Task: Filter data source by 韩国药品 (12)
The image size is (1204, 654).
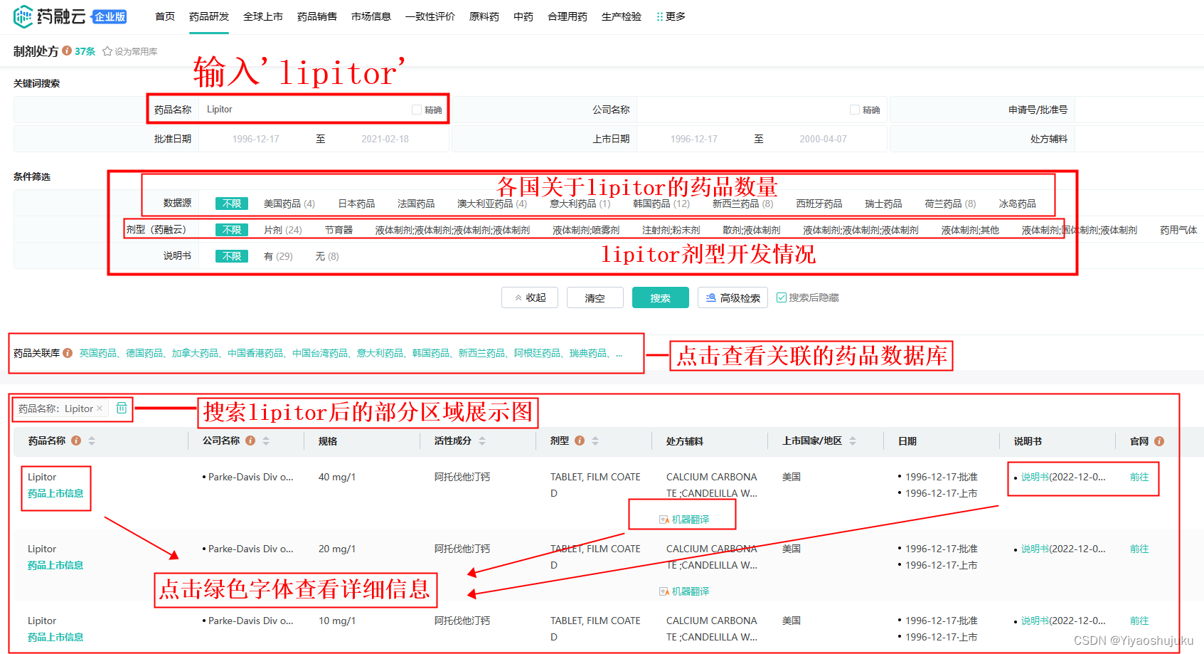Action: 661,204
